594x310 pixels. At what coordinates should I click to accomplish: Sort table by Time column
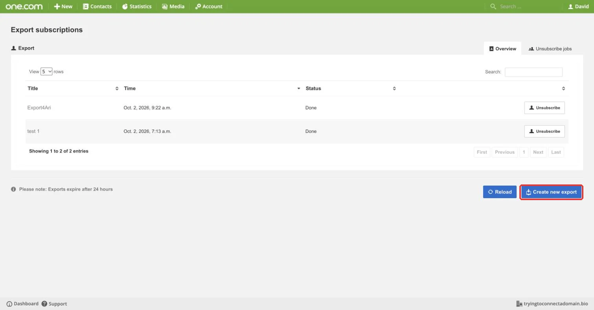pyautogui.click(x=212, y=88)
